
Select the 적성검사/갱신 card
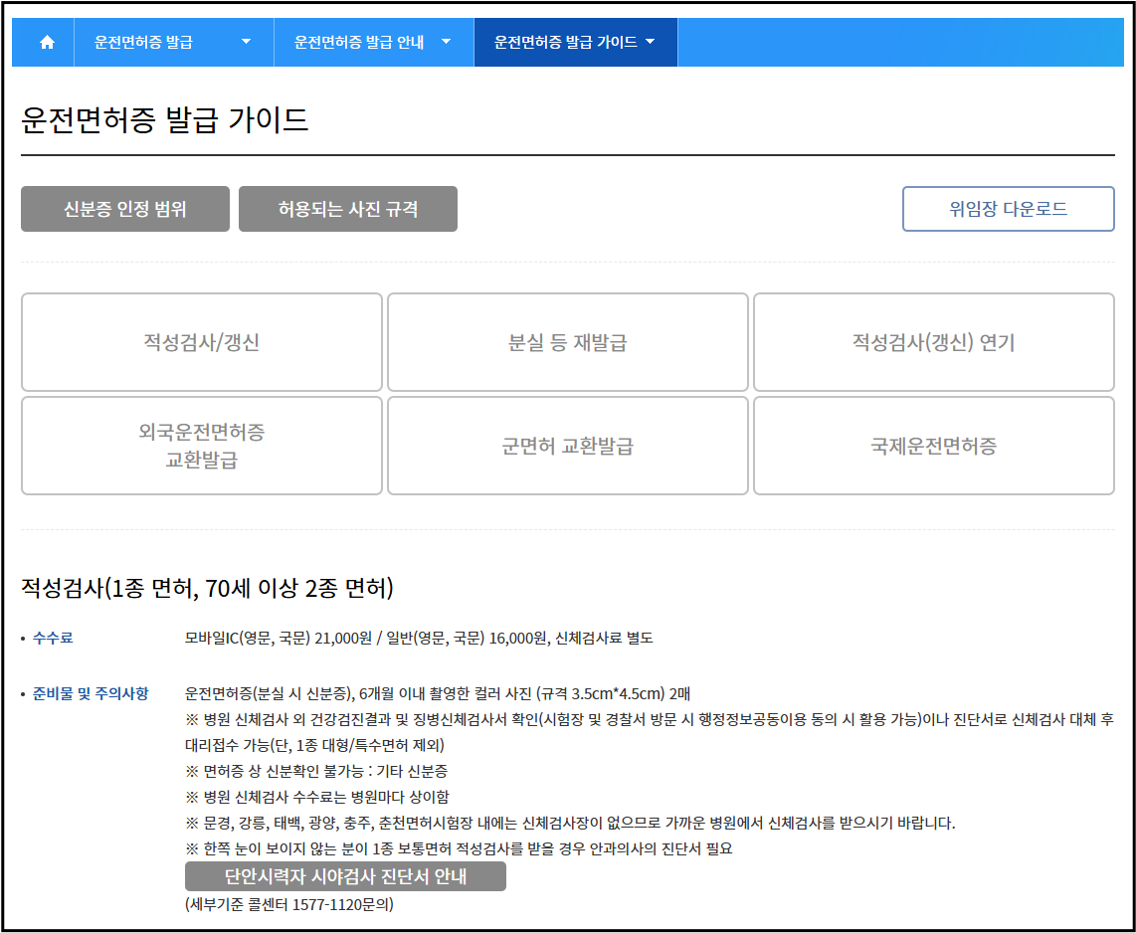(201, 341)
